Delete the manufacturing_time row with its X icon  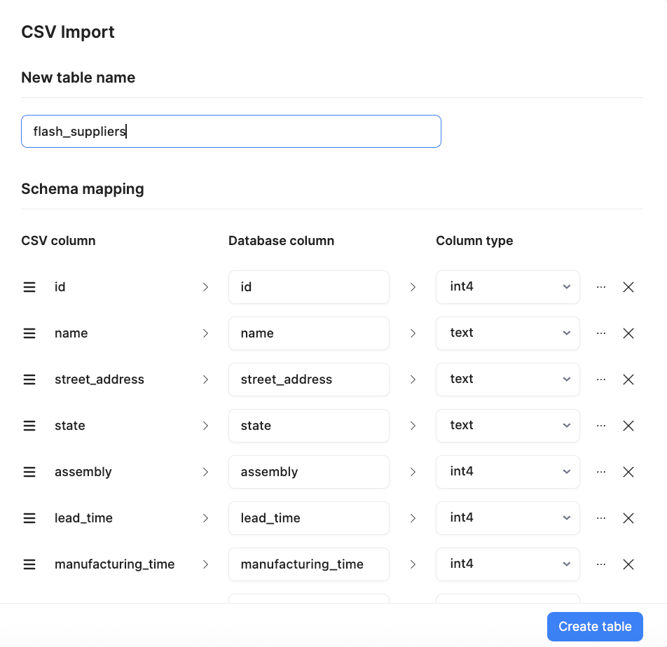pyautogui.click(x=628, y=564)
